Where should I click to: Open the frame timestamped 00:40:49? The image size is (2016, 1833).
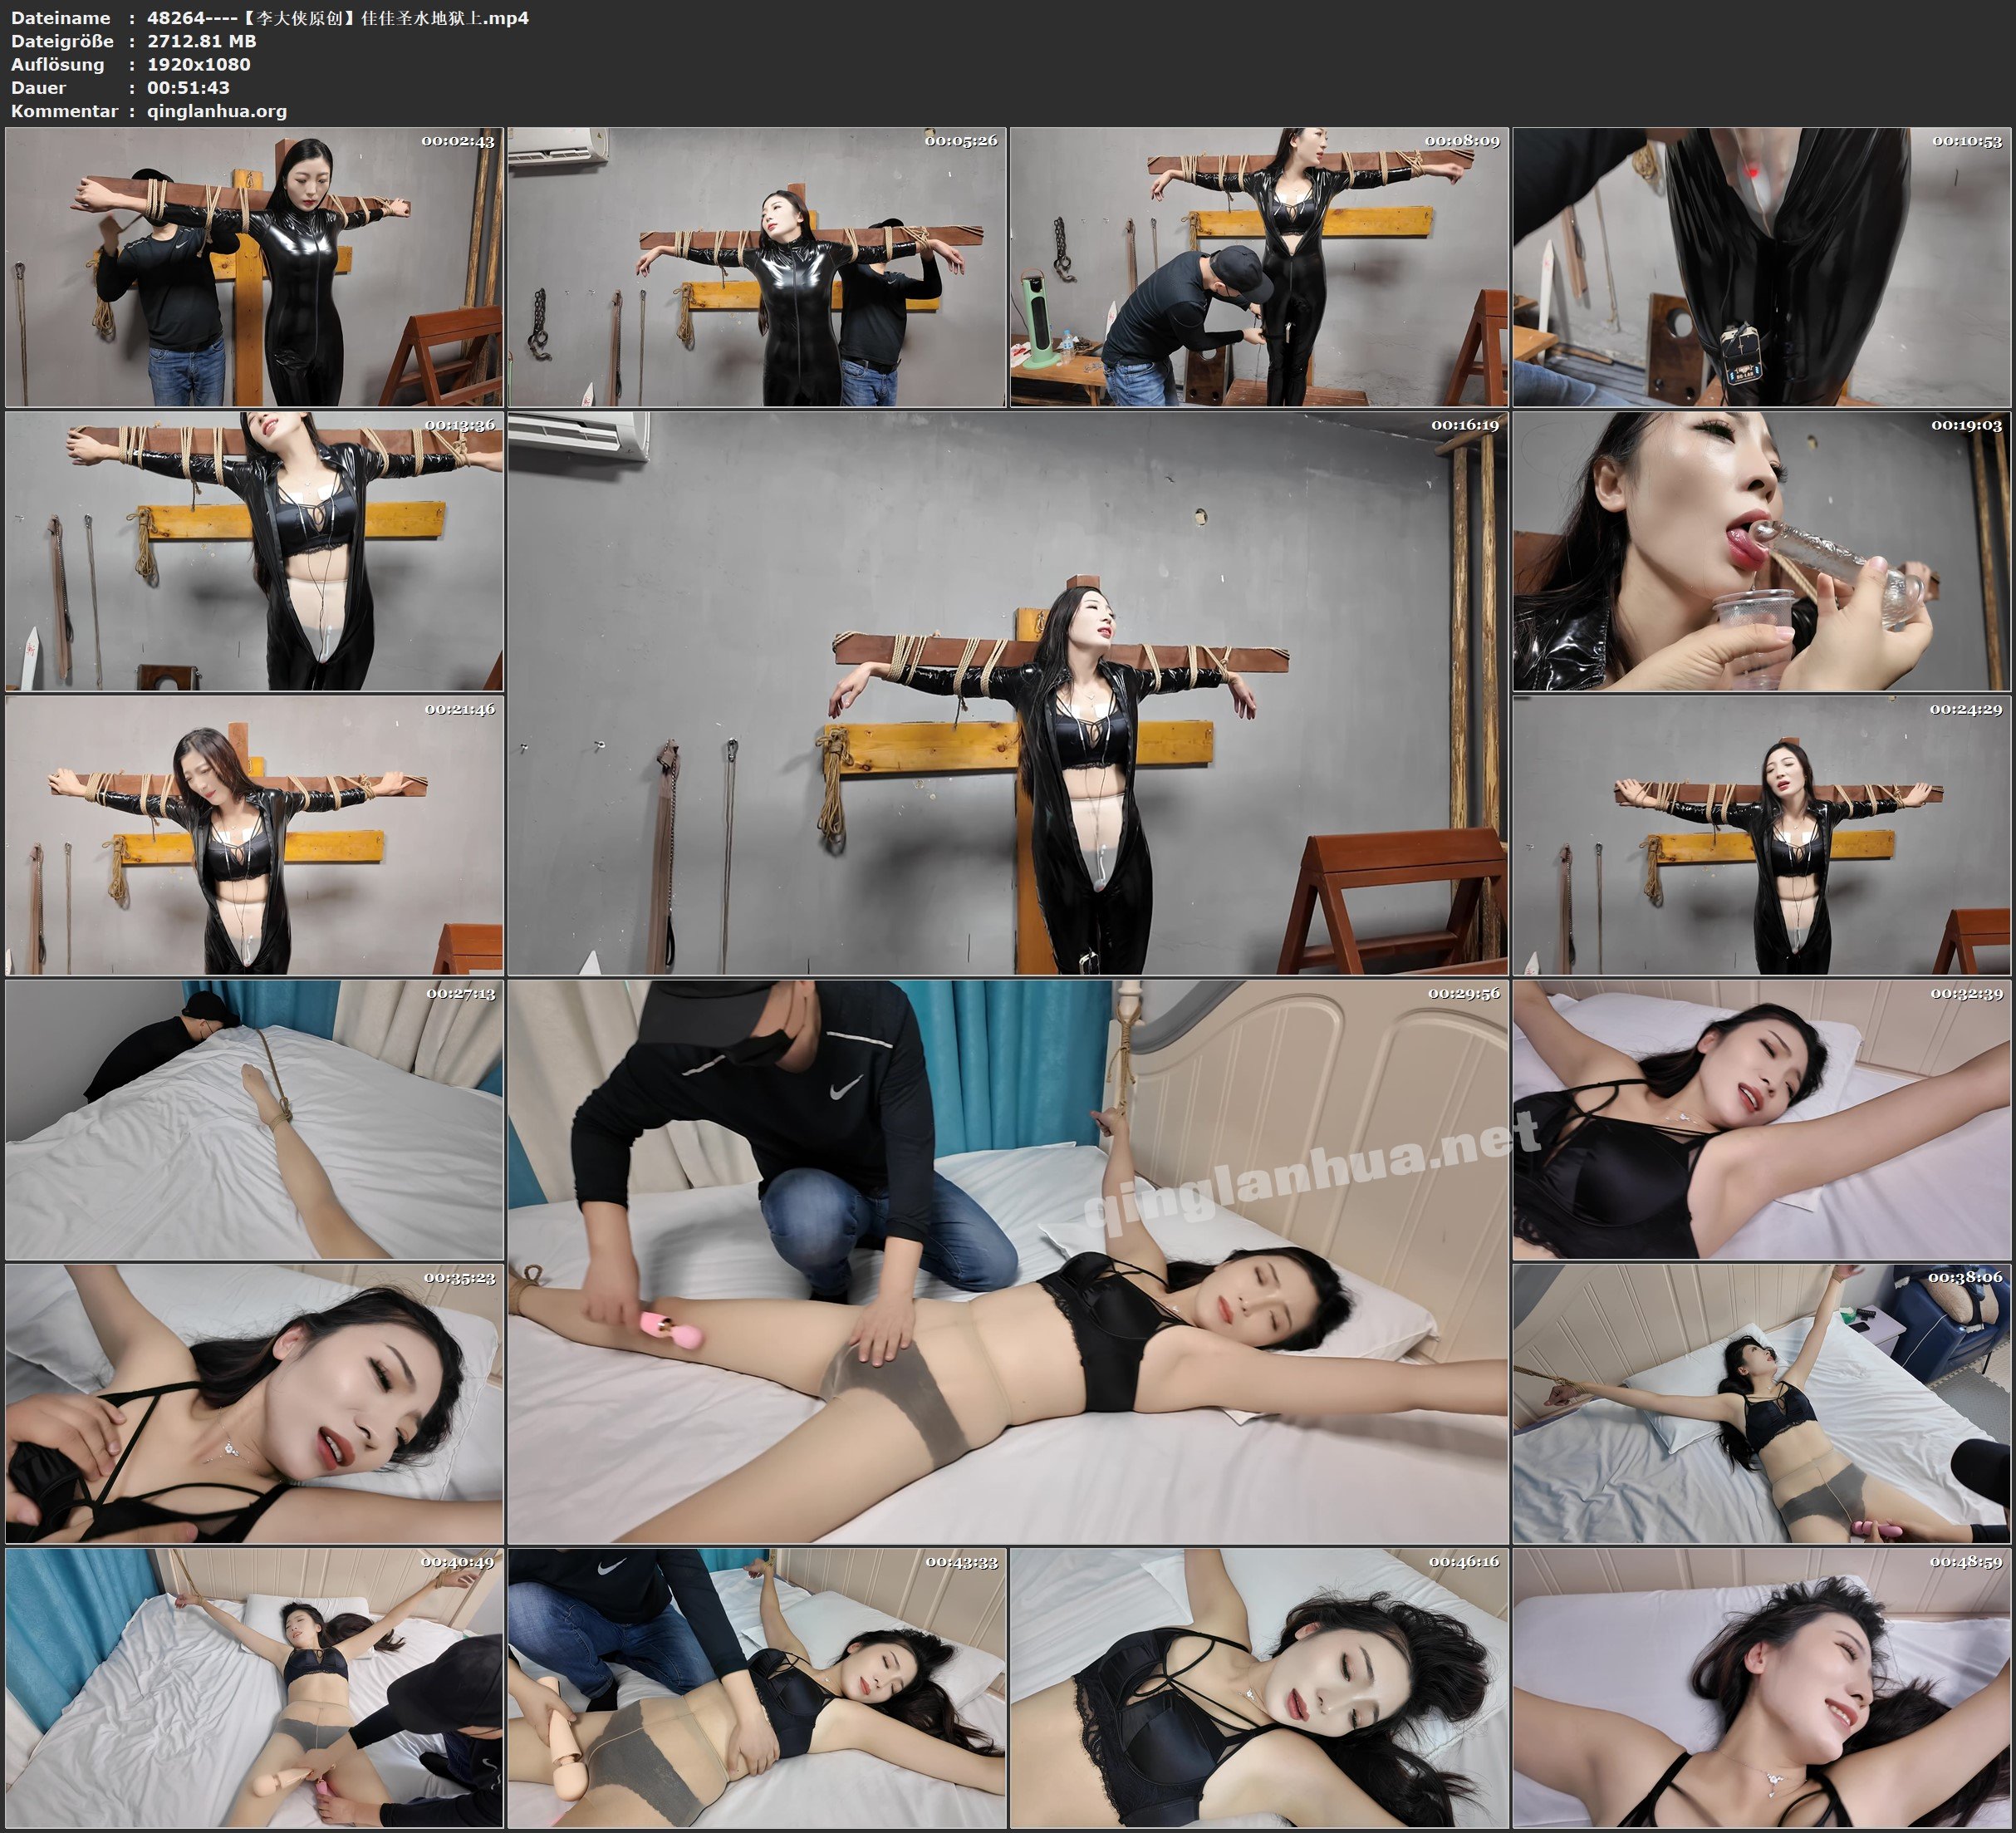[x=254, y=1688]
